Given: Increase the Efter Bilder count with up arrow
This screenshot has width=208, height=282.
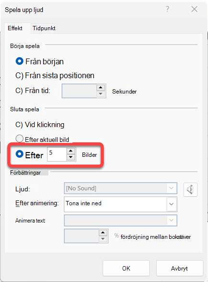Looking at the screenshot, I should tap(71, 151).
